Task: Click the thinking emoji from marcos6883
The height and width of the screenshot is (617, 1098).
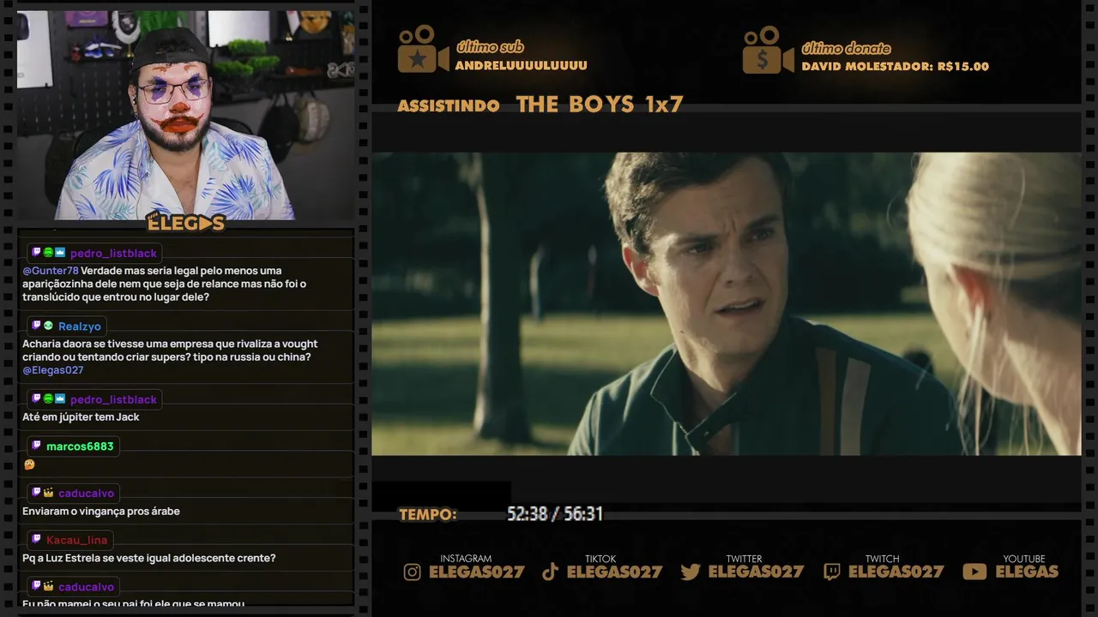Action: (x=29, y=464)
